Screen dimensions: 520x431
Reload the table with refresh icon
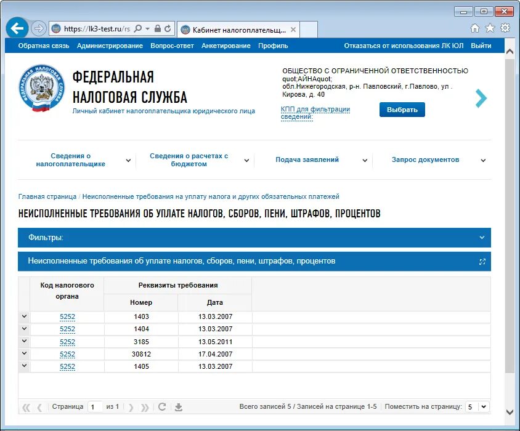[162, 407]
